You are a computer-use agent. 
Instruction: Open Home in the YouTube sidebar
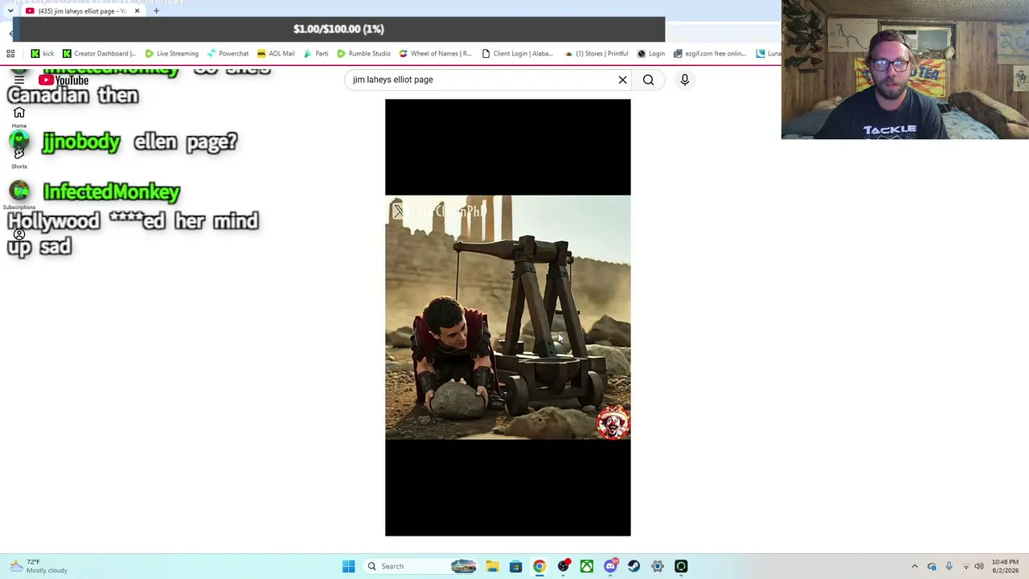tap(19, 117)
